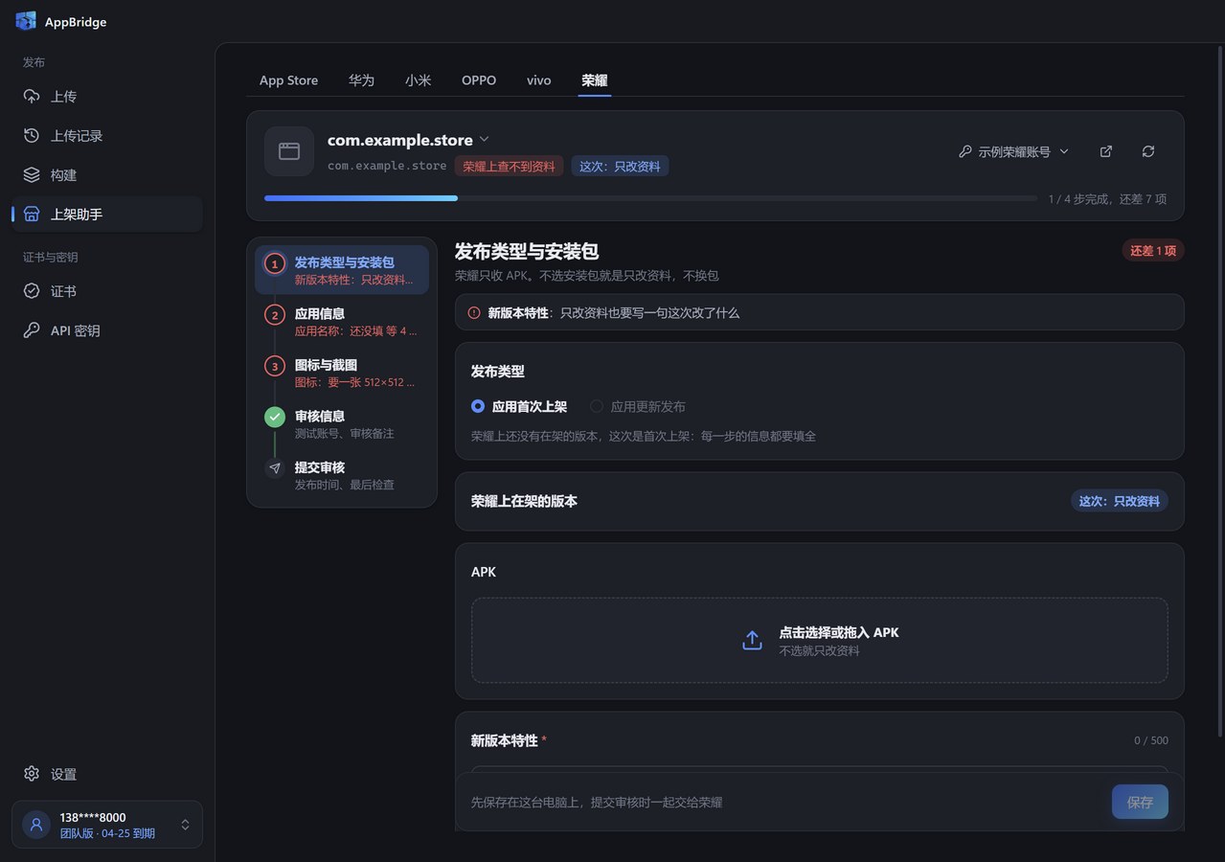The image size is (1225, 862).
Task: Click the right vertical scrollbar
Action: pyautogui.click(x=1220, y=393)
